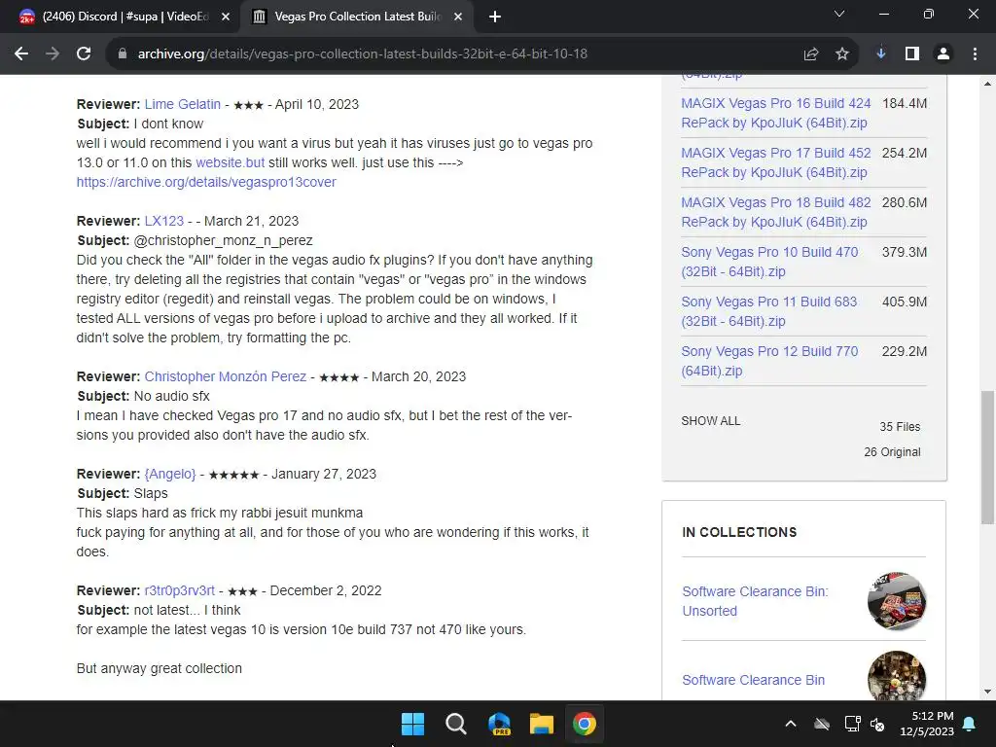
Task: Click the muted volume tray icon
Action: point(877,724)
